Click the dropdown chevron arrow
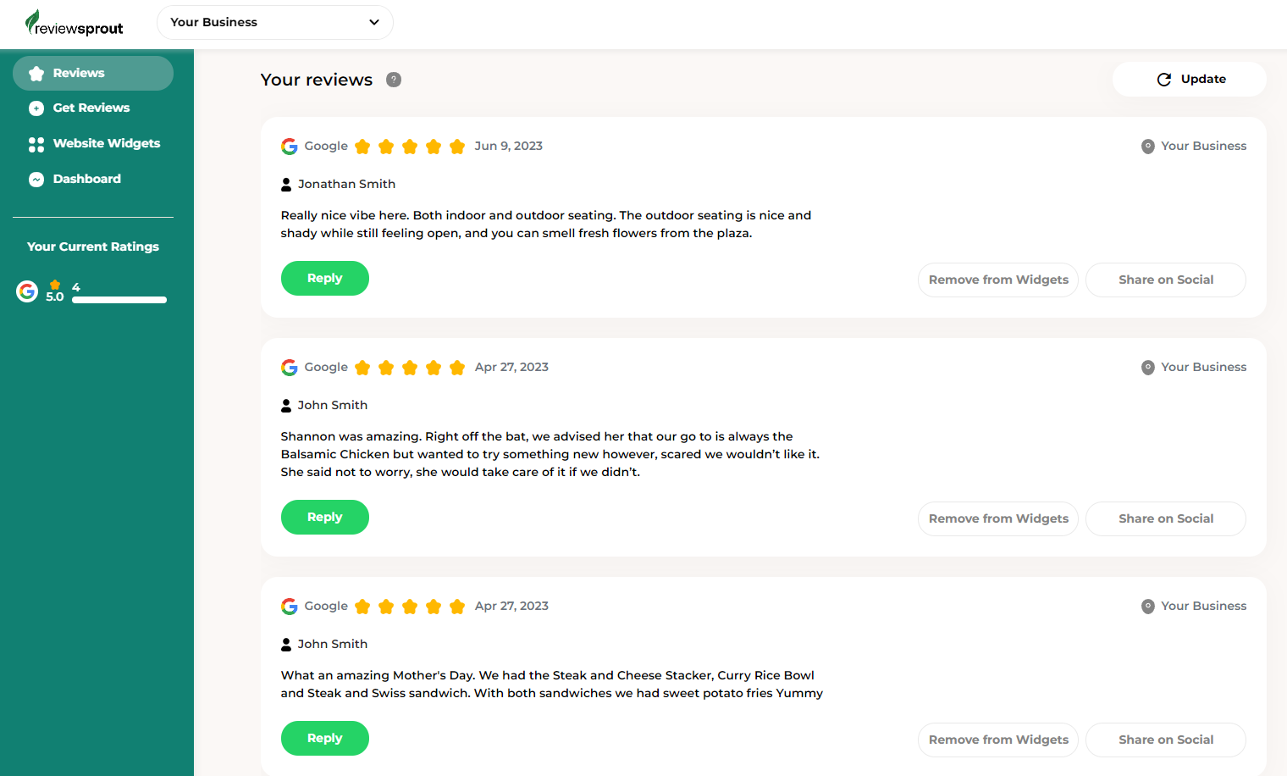 (374, 22)
